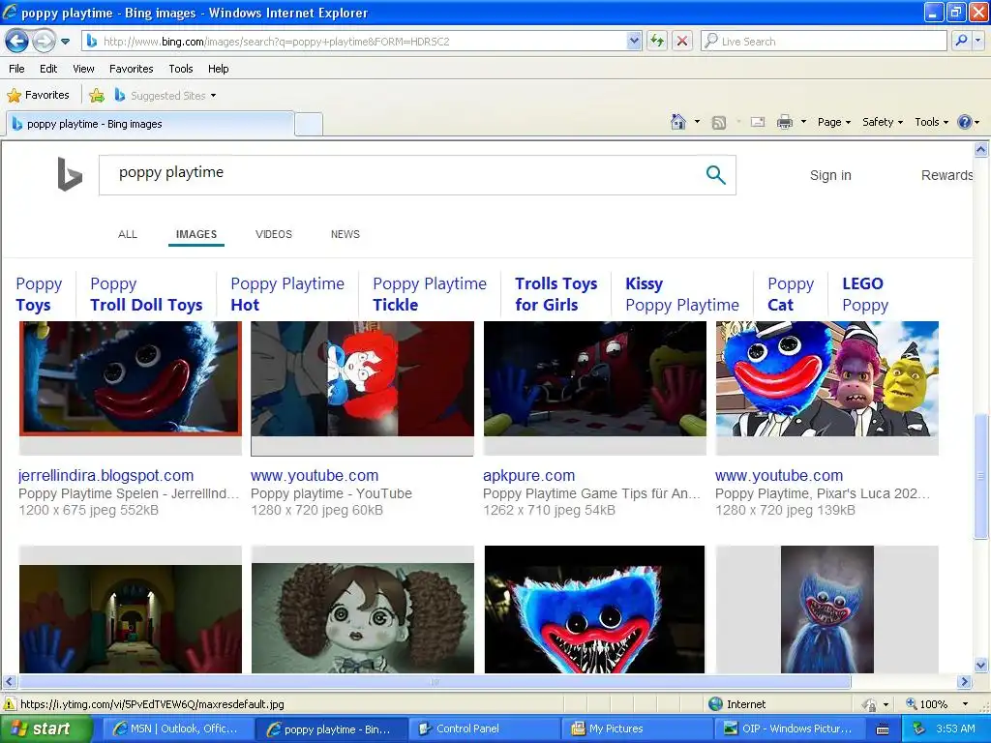Go back with the Back arrow button

17,42
